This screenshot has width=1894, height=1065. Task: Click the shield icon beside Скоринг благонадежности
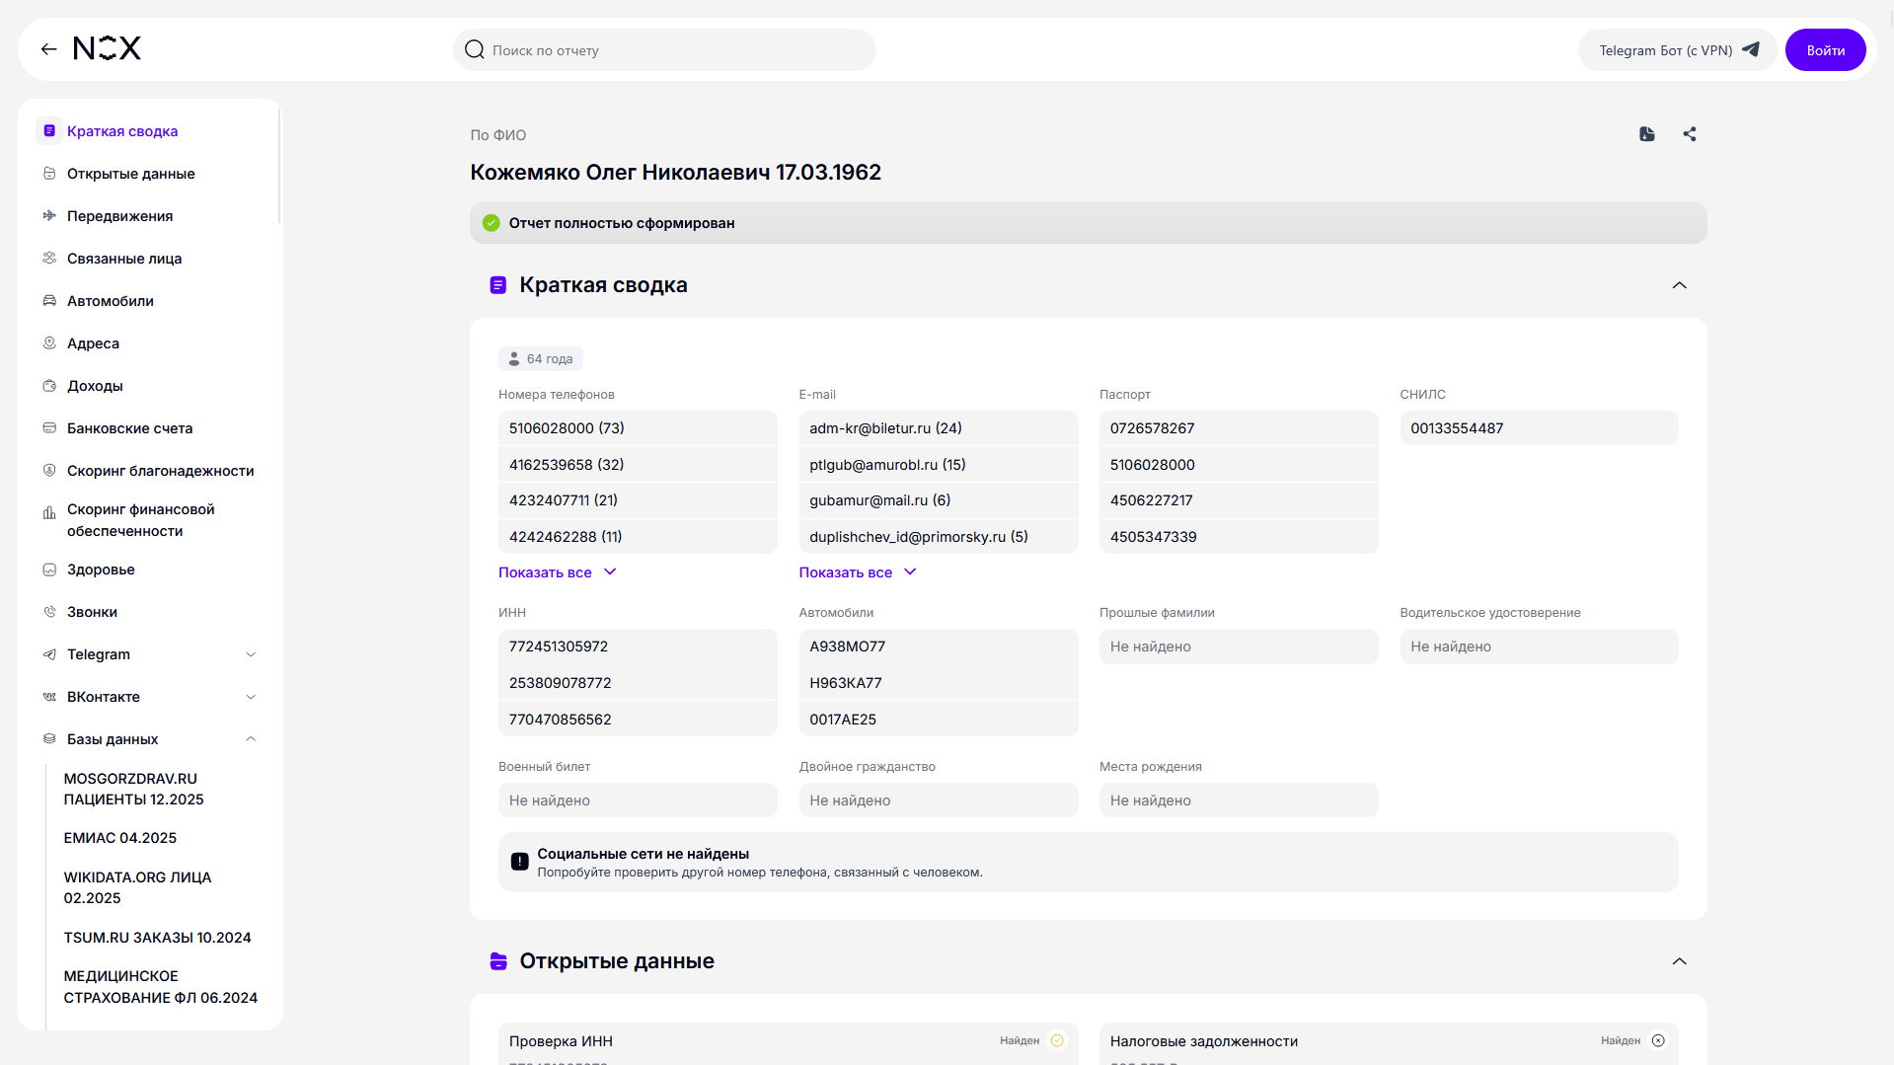click(x=49, y=471)
